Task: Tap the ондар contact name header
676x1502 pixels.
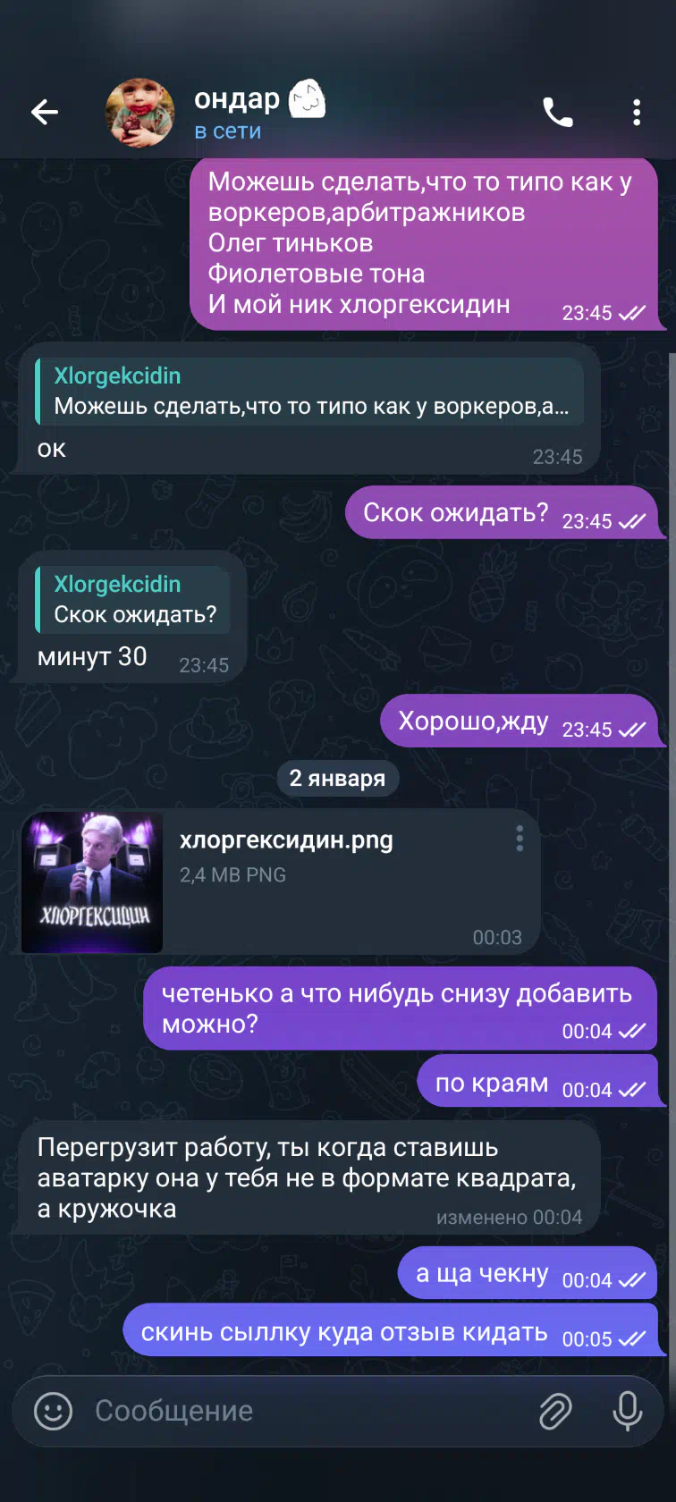Action: click(x=237, y=99)
